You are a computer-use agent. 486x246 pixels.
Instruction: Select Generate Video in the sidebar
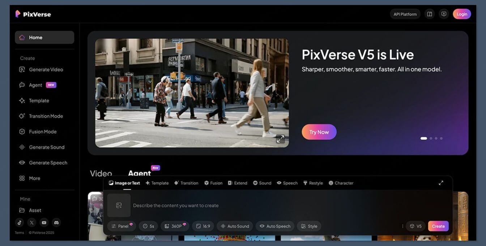(46, 70)
